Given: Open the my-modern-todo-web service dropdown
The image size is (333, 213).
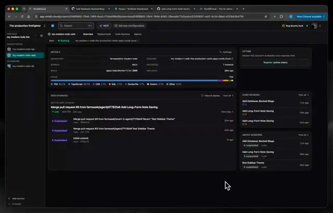Looking at the screenshot, I should click(x=78, y=34).
